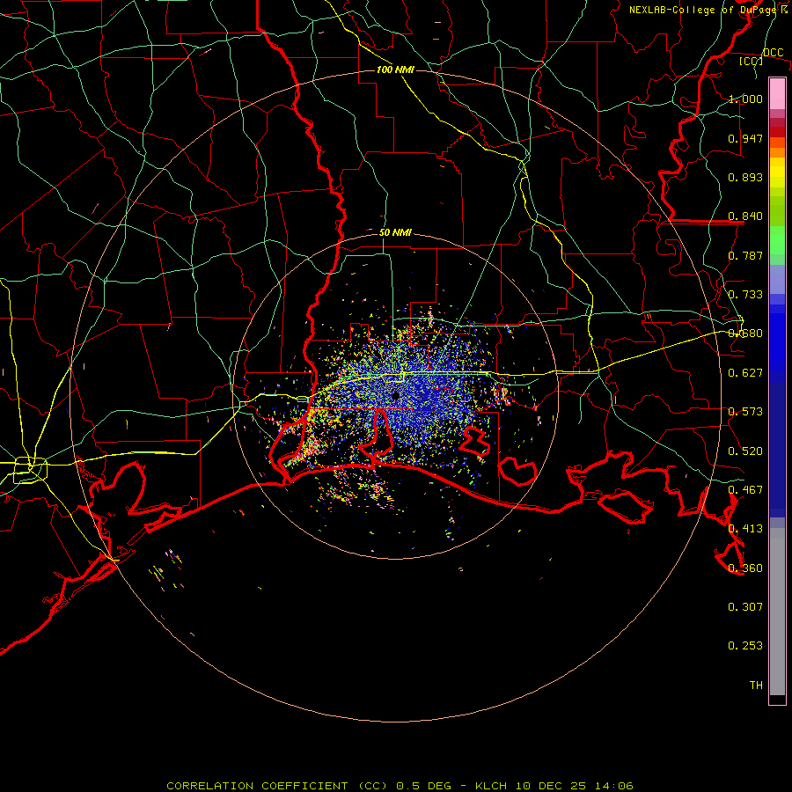Select the 0.840 value on the color scale

pyautogui.click(x=745, y=216)
